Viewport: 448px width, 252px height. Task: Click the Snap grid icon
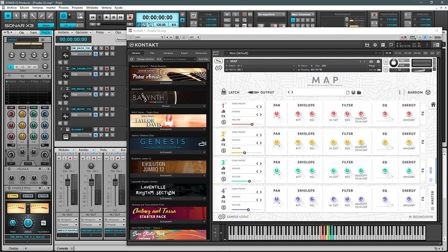point(63,16)
